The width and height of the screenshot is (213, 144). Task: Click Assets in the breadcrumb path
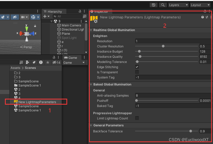15,68
